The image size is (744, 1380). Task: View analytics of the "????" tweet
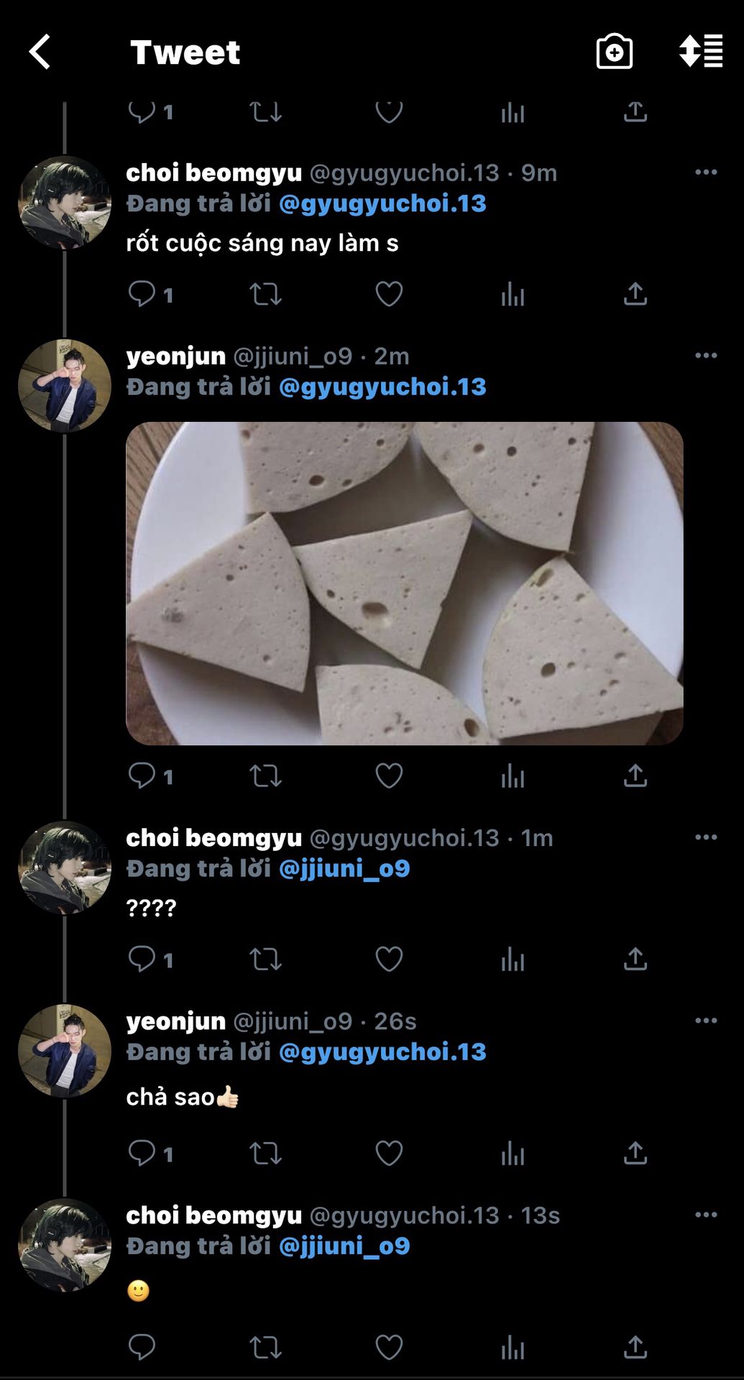(513, 959)
